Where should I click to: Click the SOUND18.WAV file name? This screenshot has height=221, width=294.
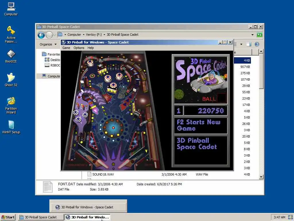point(103,174)
